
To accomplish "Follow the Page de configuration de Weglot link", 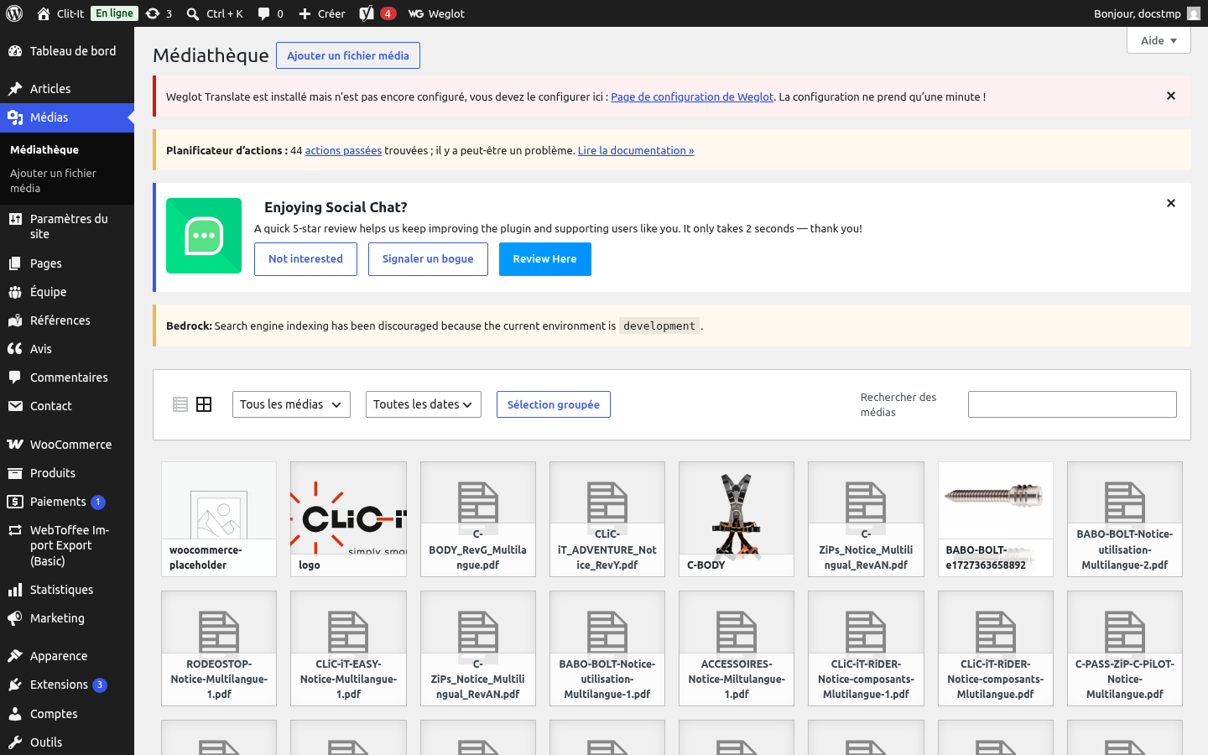I will click(x=692, y=96).
